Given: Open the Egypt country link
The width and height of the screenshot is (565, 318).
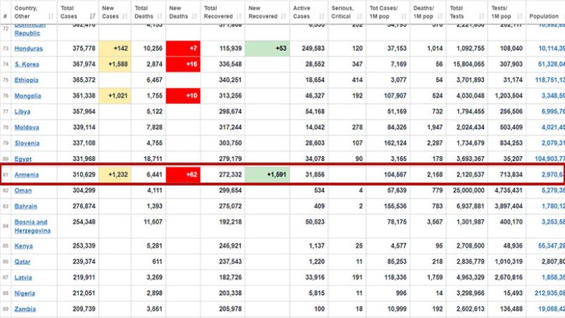Looking at the screenshot, I should [23, 159].
